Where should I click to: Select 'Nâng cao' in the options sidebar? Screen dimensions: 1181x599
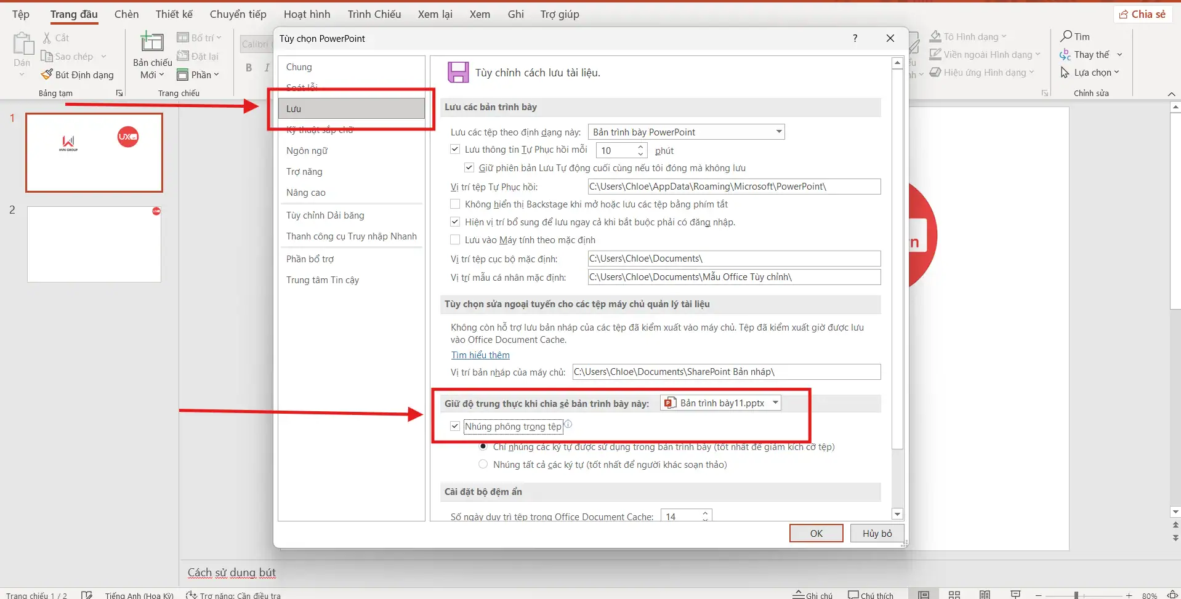point(306,192)
